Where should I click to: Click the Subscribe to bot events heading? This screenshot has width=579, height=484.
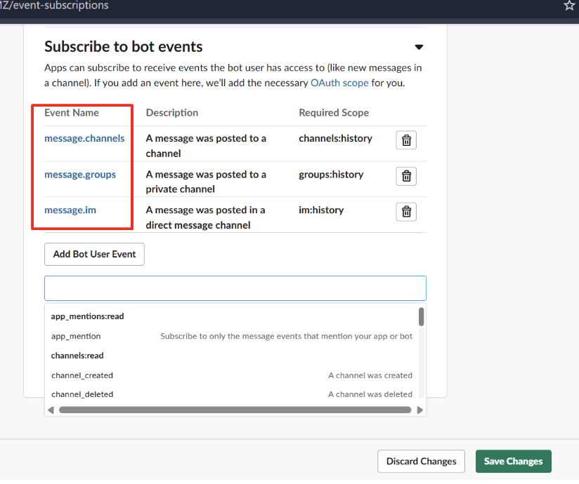point(124,47)
